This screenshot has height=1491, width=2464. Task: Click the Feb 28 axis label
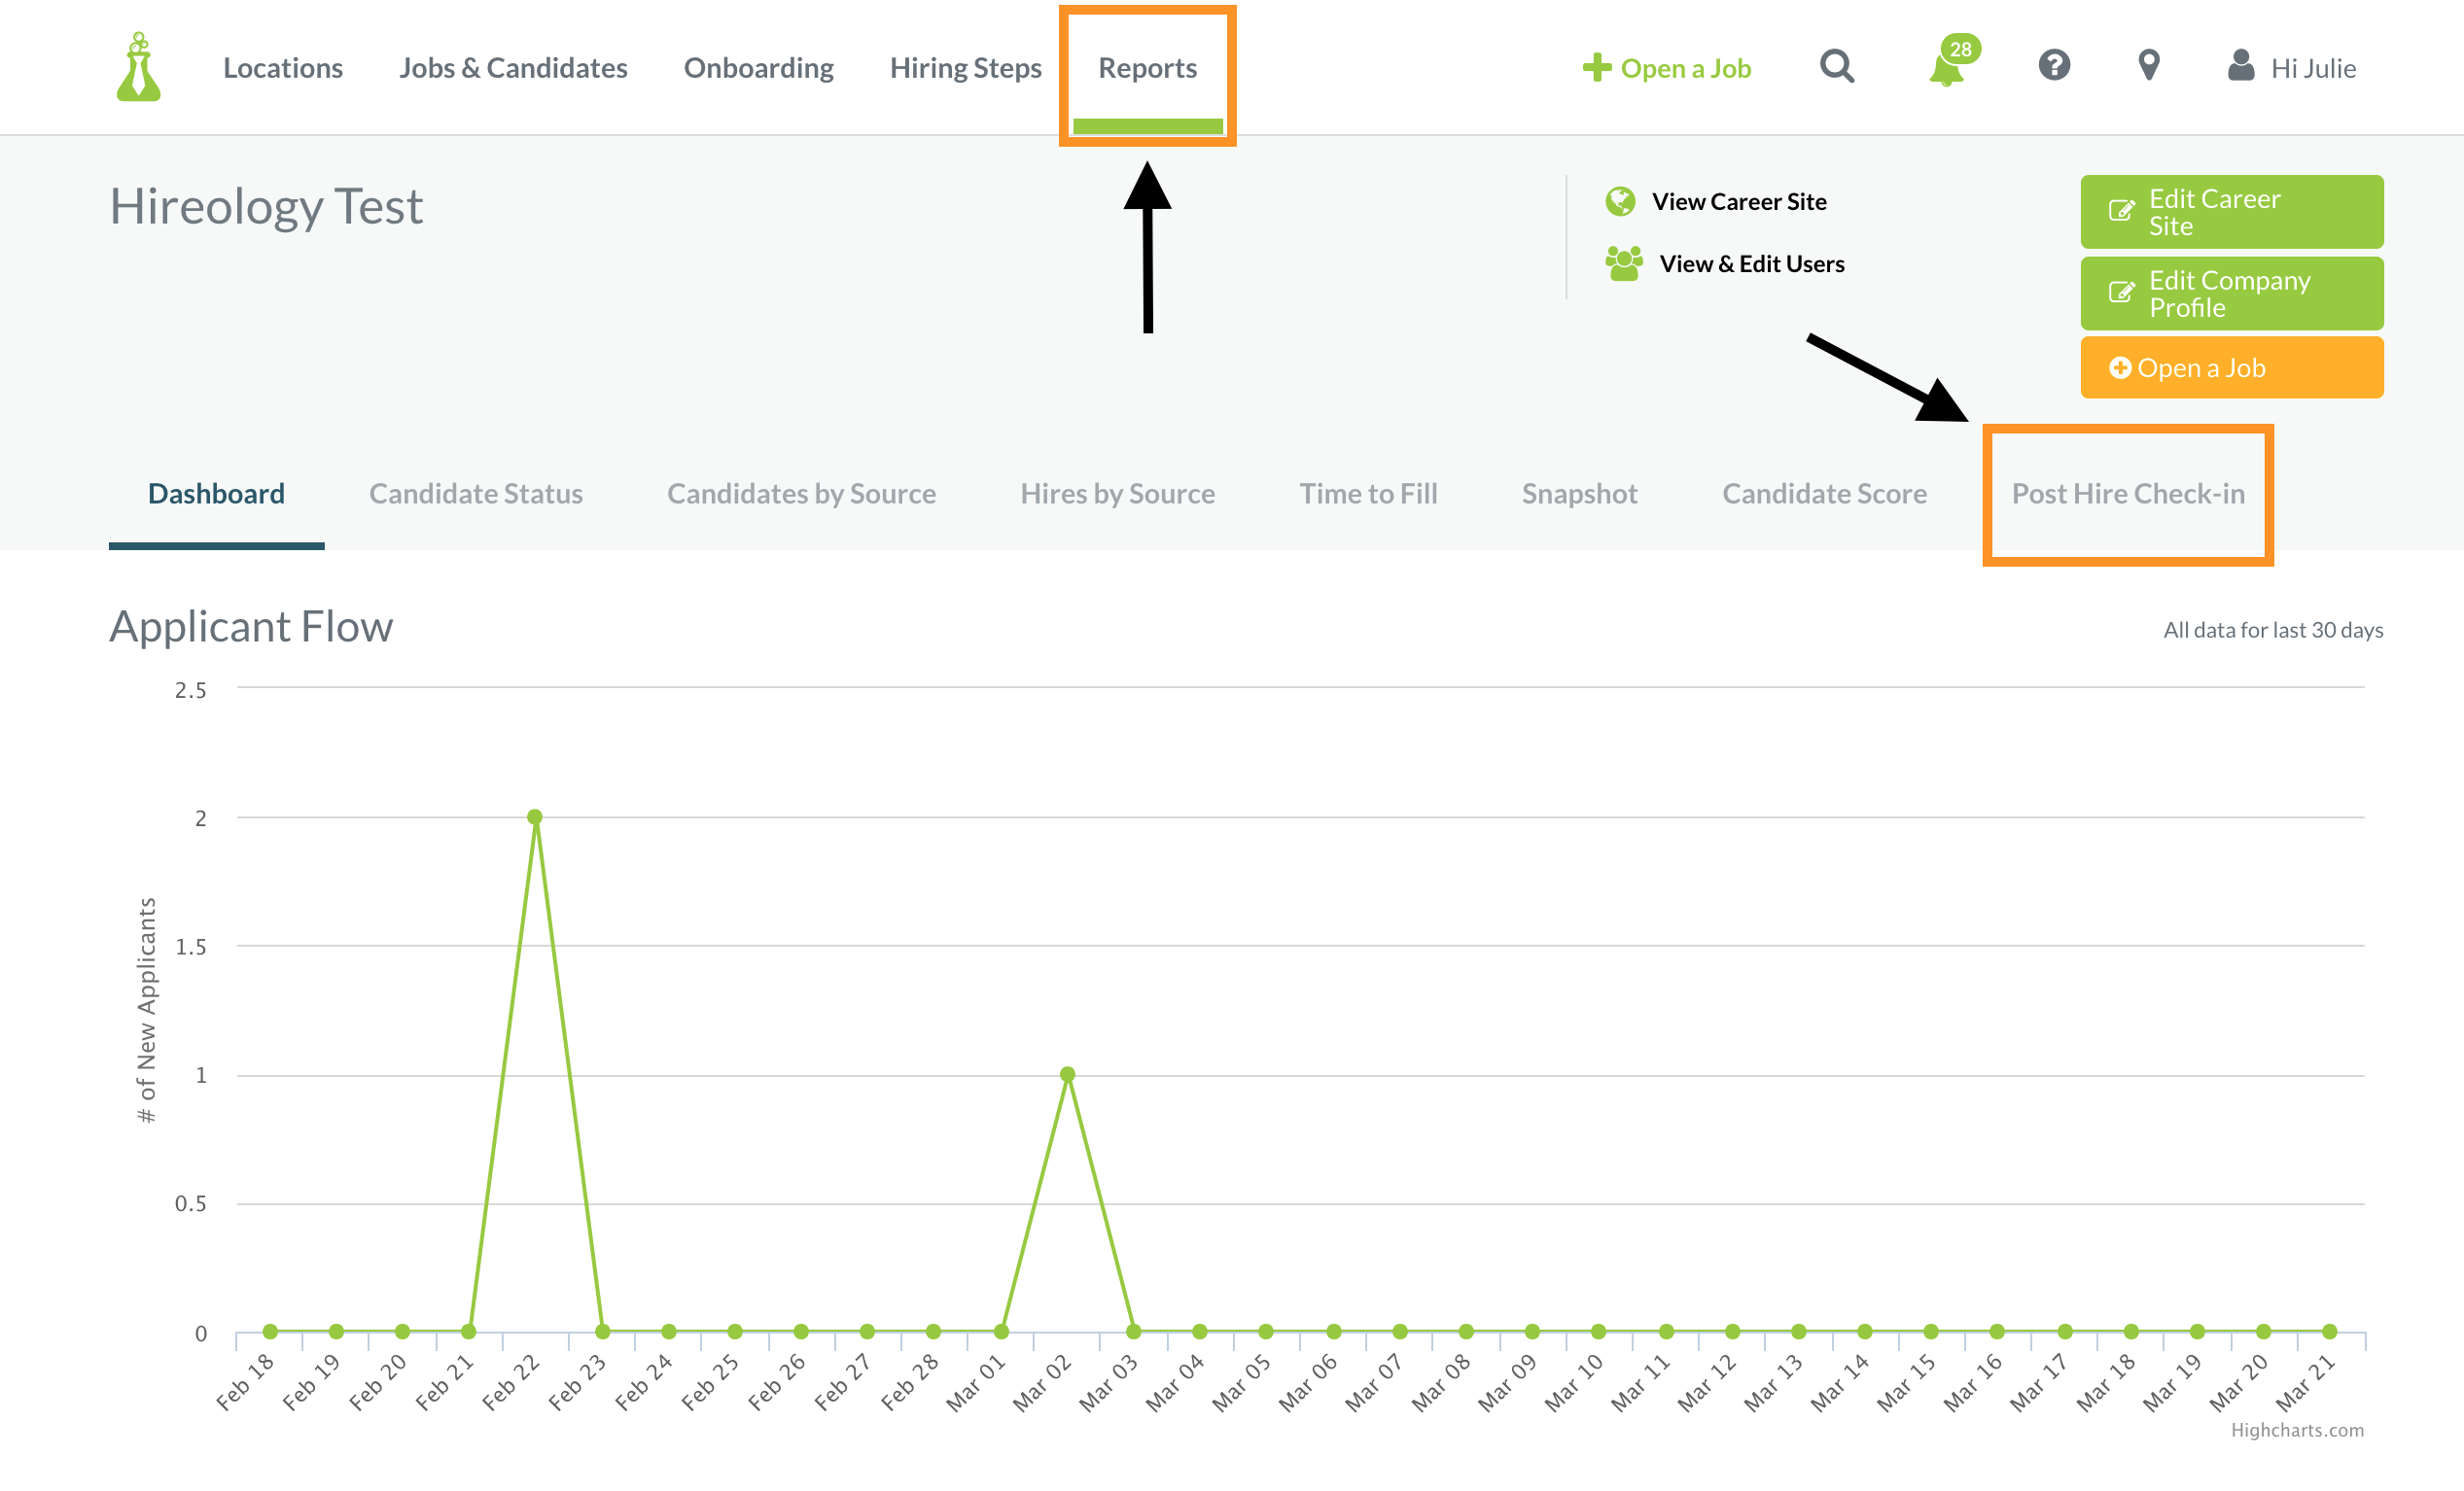(x=909, y=1382)
